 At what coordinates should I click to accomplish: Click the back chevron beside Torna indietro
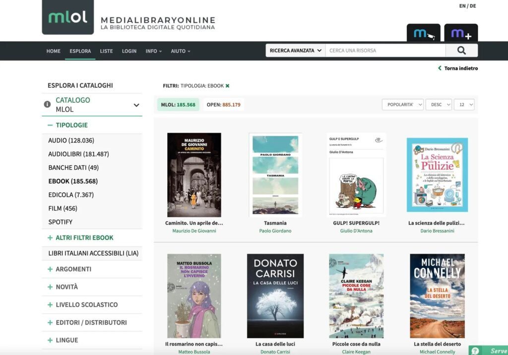point(439,68)
